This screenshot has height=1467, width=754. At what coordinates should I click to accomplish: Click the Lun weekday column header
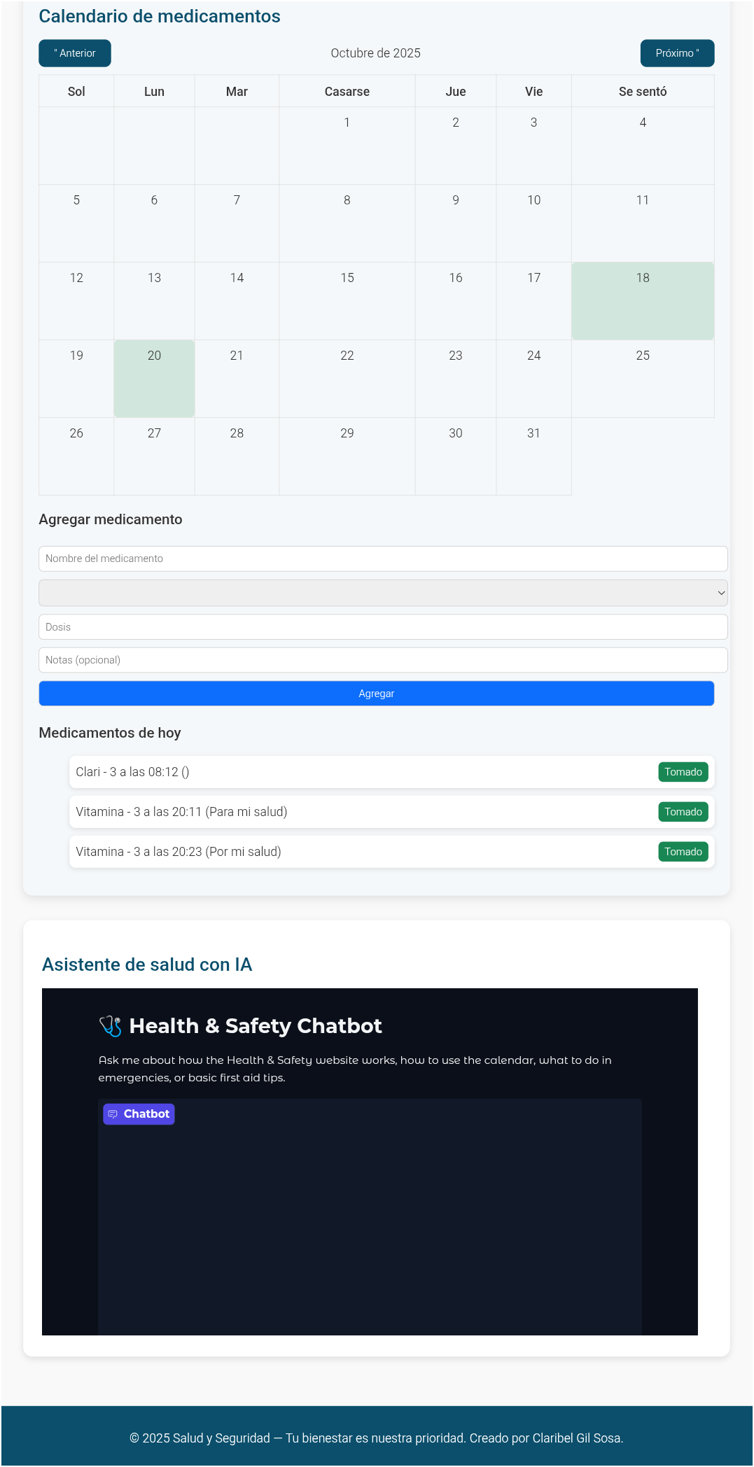pos(154,92)
